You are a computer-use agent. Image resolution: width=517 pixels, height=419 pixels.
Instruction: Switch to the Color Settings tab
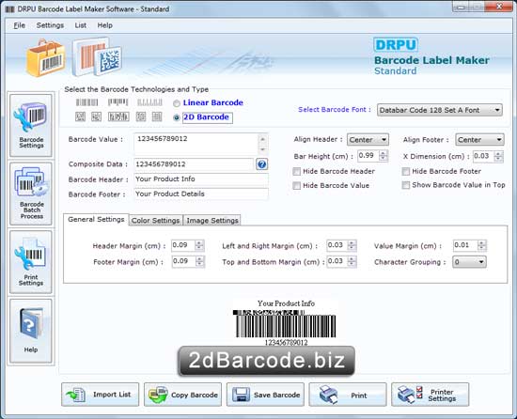(x=156, y=221)
